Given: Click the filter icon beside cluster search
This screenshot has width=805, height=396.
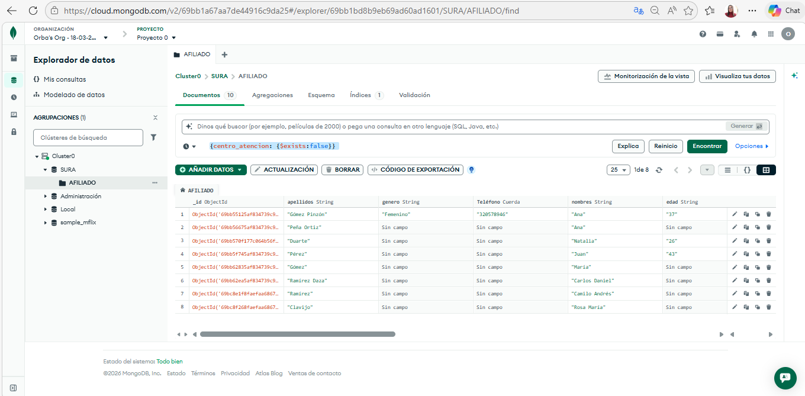Looking at the screenshot, I should click(153, 137).
